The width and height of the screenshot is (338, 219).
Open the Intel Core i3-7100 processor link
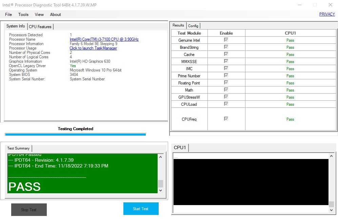104,39
